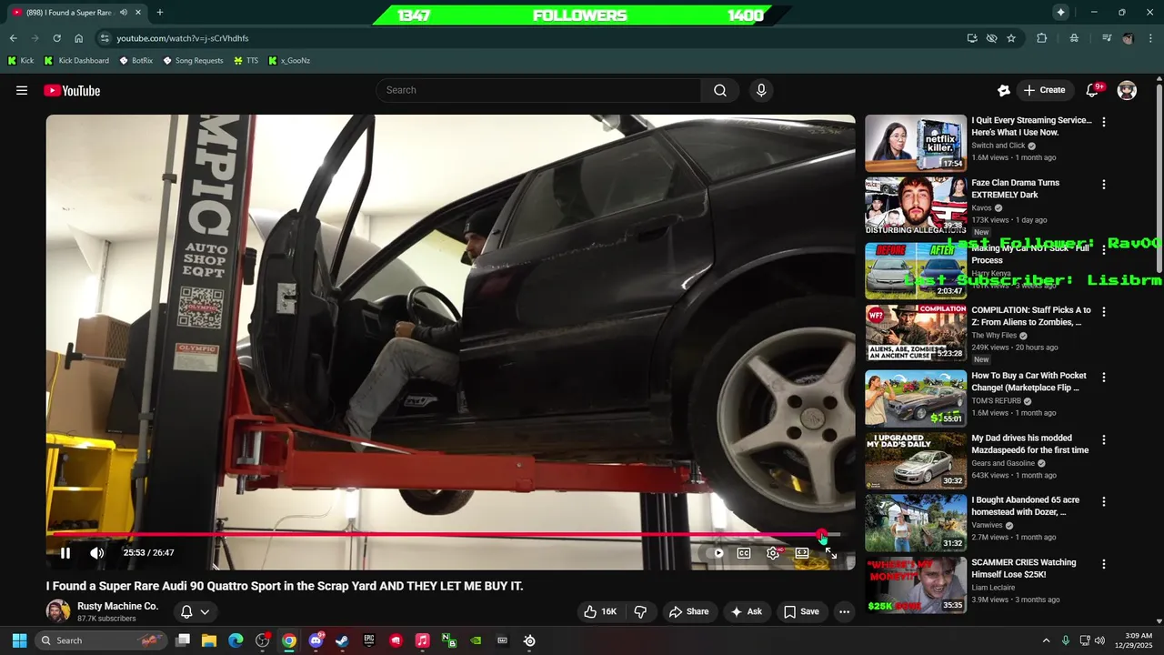Click the search magnifier button
This screenshot has width=1164, height=655.
point(720,90)
